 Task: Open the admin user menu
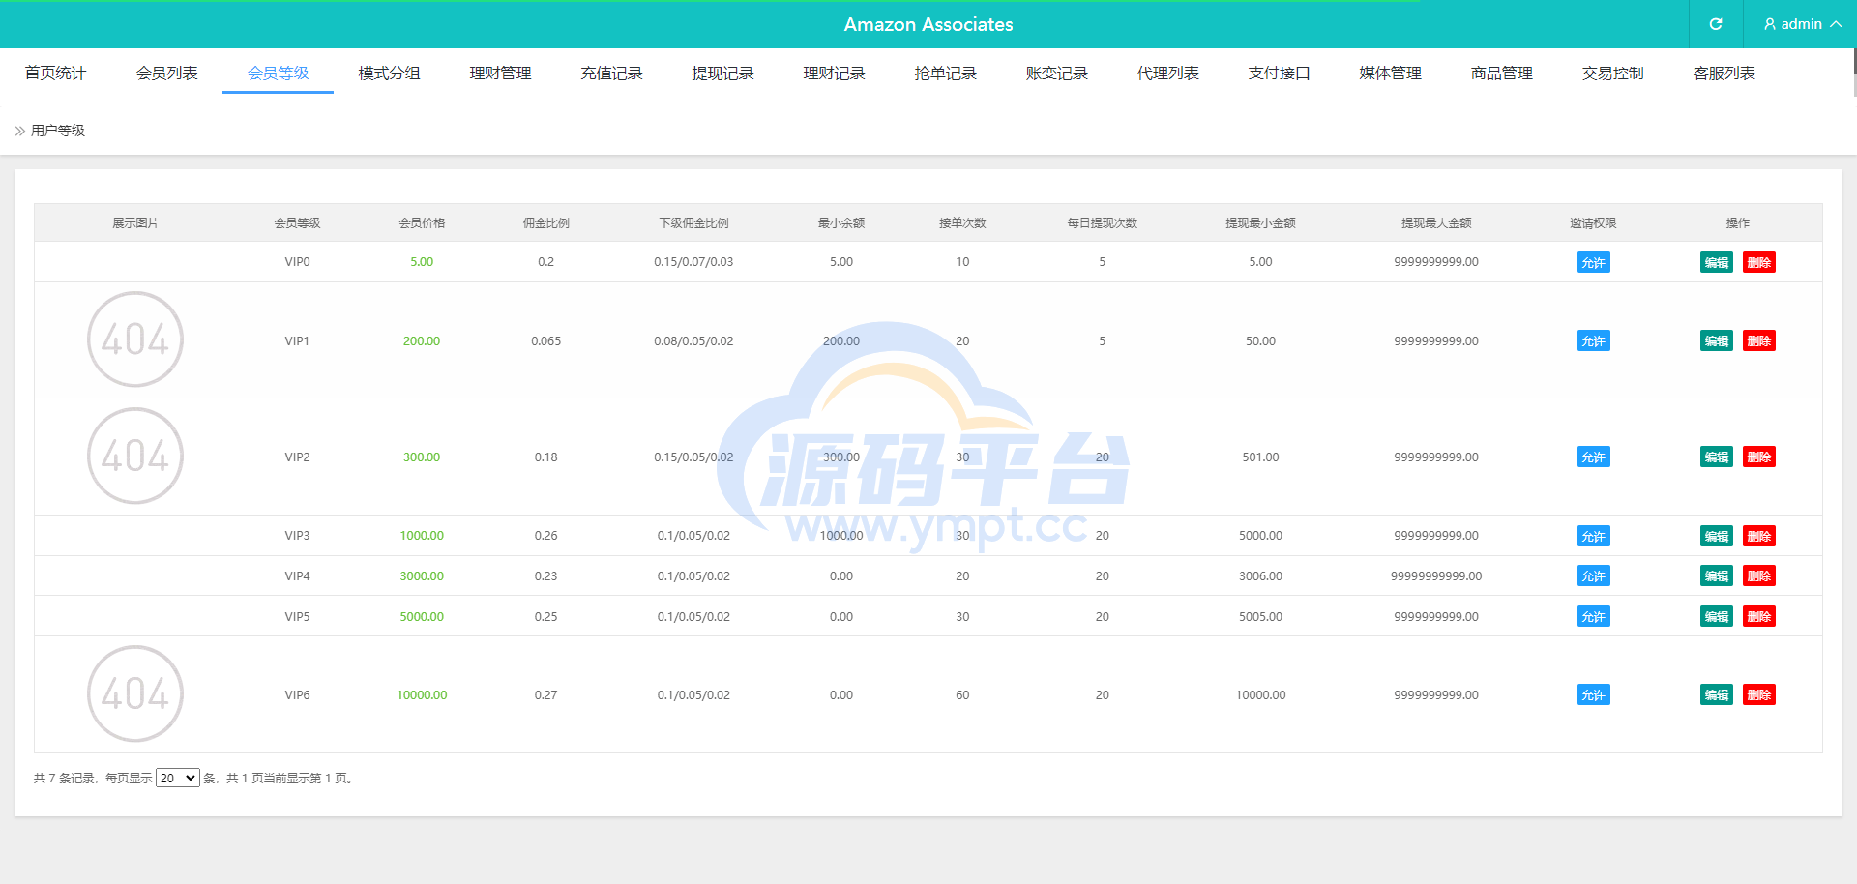pyautogui.click(x=1801, y=24)
